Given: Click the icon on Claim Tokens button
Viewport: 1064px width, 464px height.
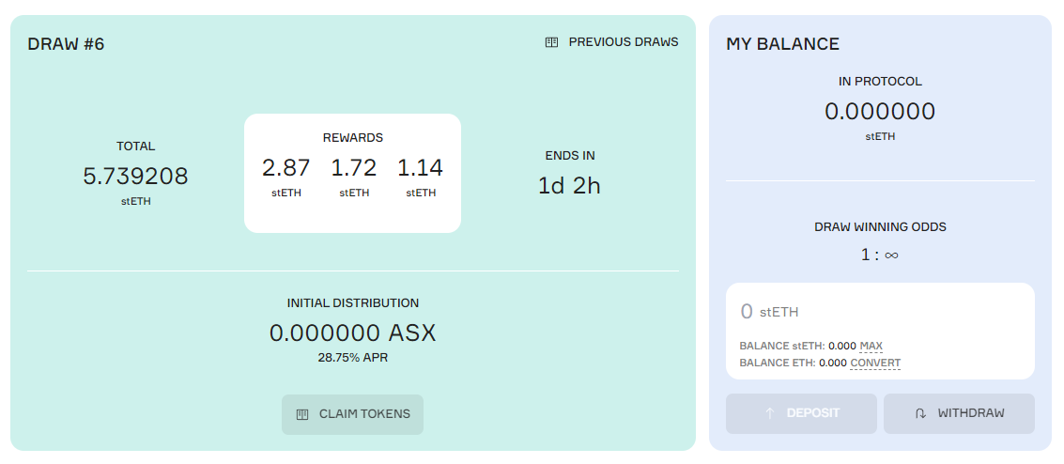Looking at the screenshot, I should pyautogui.click(x=302, y=414).
